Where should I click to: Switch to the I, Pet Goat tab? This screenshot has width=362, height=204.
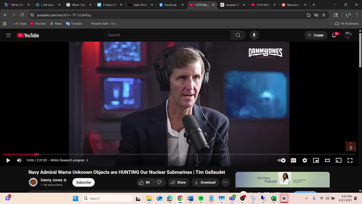pos(48,5)
